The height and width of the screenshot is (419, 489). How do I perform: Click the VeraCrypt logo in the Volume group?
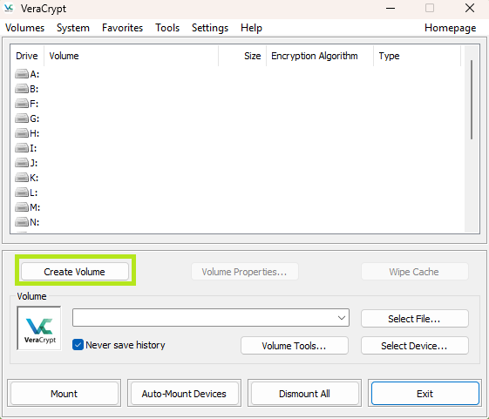39,328
